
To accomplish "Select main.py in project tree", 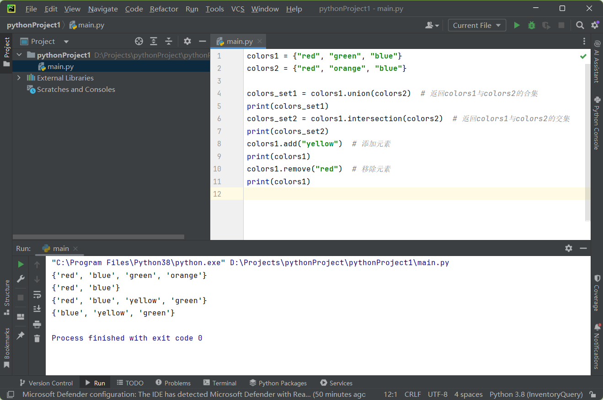I will pos(60,67).
